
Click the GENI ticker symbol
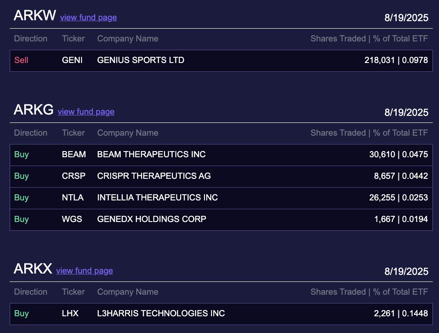pos(72,60)
